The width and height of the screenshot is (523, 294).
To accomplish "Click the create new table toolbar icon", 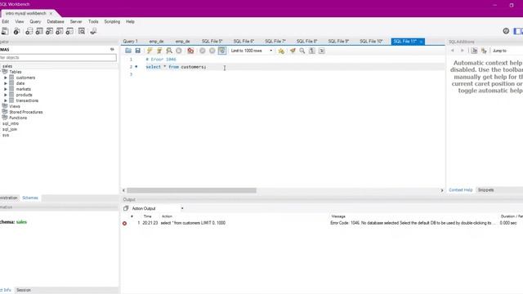I will [39, 31].
